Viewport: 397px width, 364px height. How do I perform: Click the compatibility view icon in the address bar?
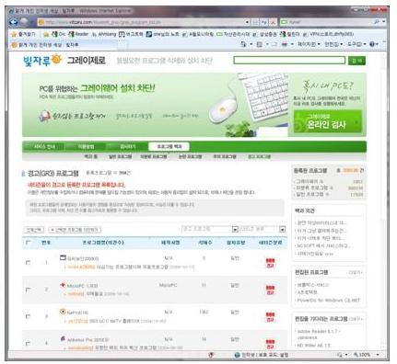[x=255, y=22]
